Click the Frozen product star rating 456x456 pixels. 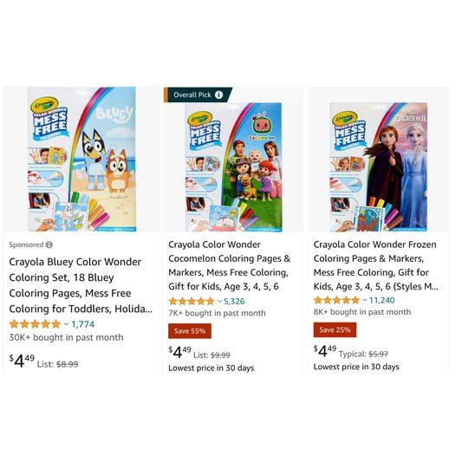point(336,300)
